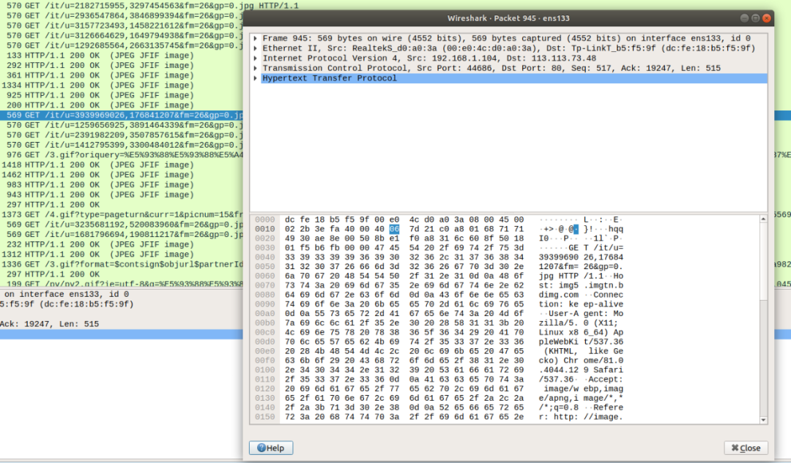Viewport: 791px width, 463px height.
Task: Select packet GET /it/u=3157723493 in main window
Action: coord(122,26)
